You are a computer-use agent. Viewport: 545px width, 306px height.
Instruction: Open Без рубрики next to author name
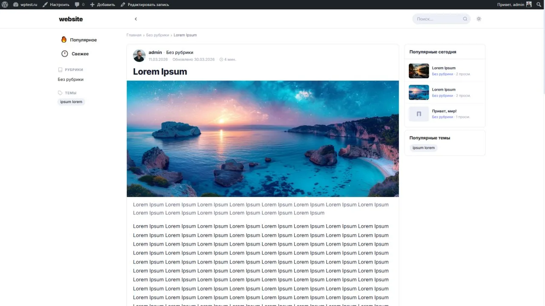(180, 53)
